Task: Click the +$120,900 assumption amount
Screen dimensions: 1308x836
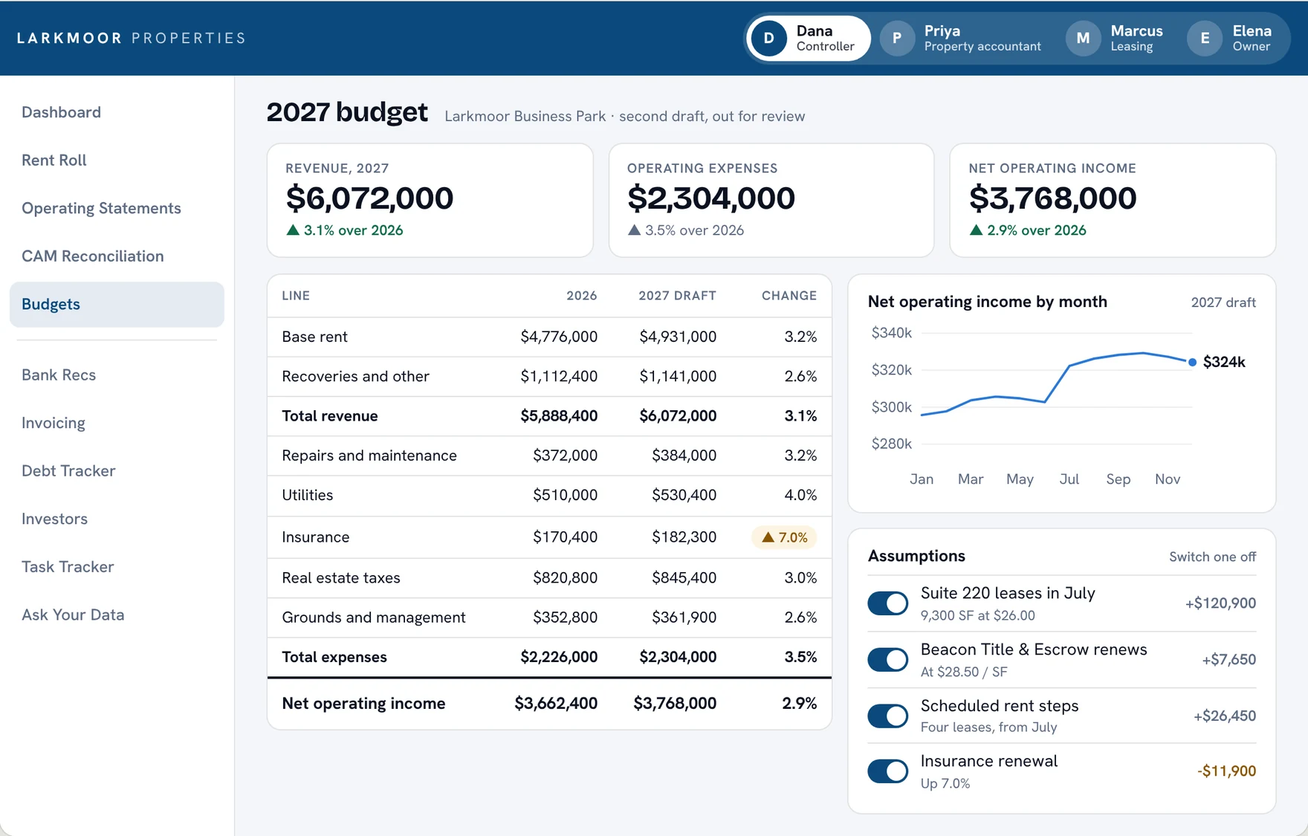Action: coord(1220,603)
